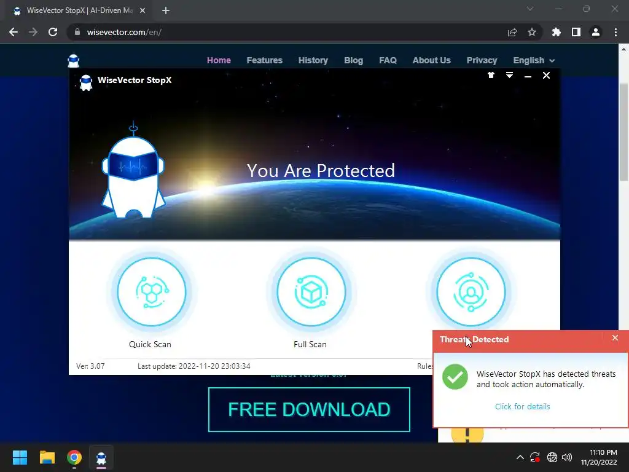Click the WiseVector StopX title bar logo
629x472 pixels.
click(x=86, y=83)
